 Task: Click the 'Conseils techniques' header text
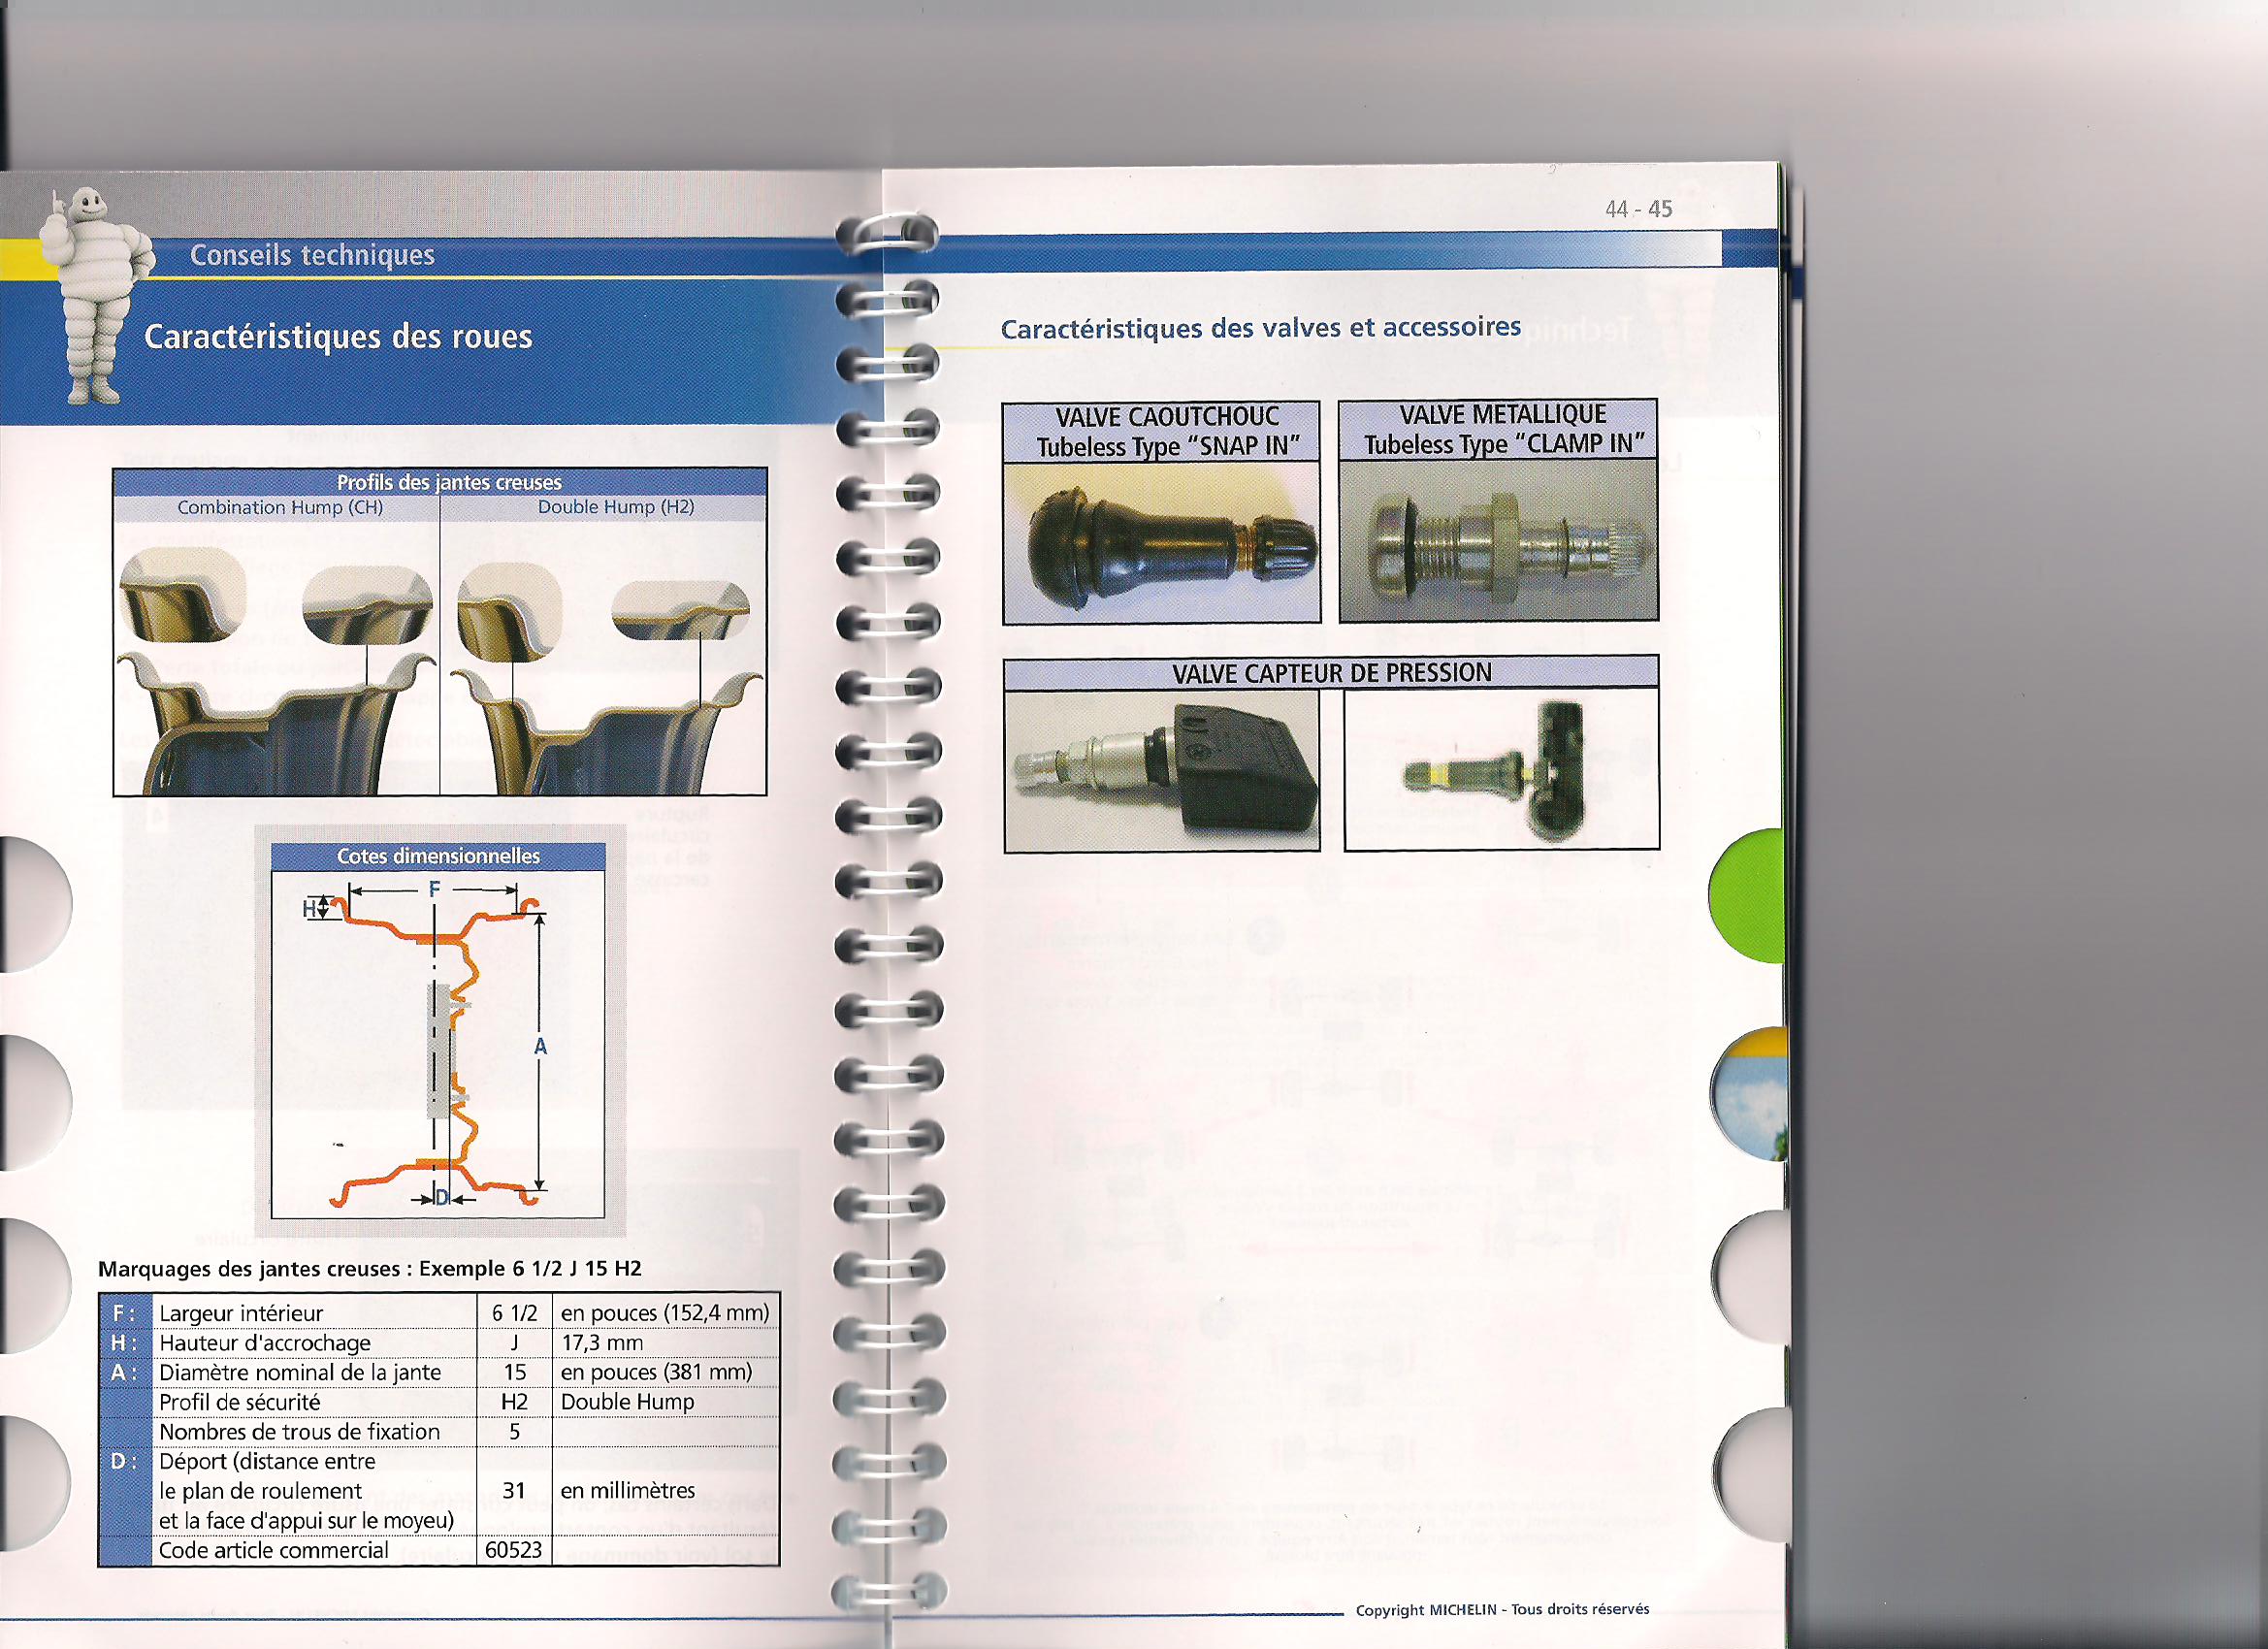click(312, 255)
